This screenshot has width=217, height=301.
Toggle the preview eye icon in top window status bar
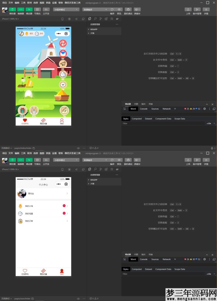pyautogui.click(x=78, y=148)
